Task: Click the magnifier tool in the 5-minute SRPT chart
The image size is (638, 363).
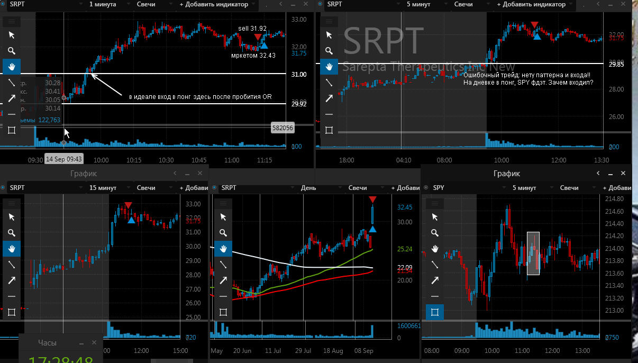Action: (329, 51)
